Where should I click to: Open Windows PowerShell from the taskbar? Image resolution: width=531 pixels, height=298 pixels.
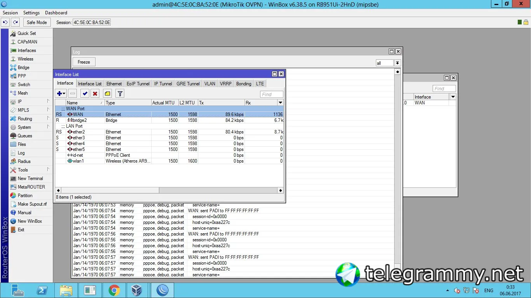pos(42,290)
